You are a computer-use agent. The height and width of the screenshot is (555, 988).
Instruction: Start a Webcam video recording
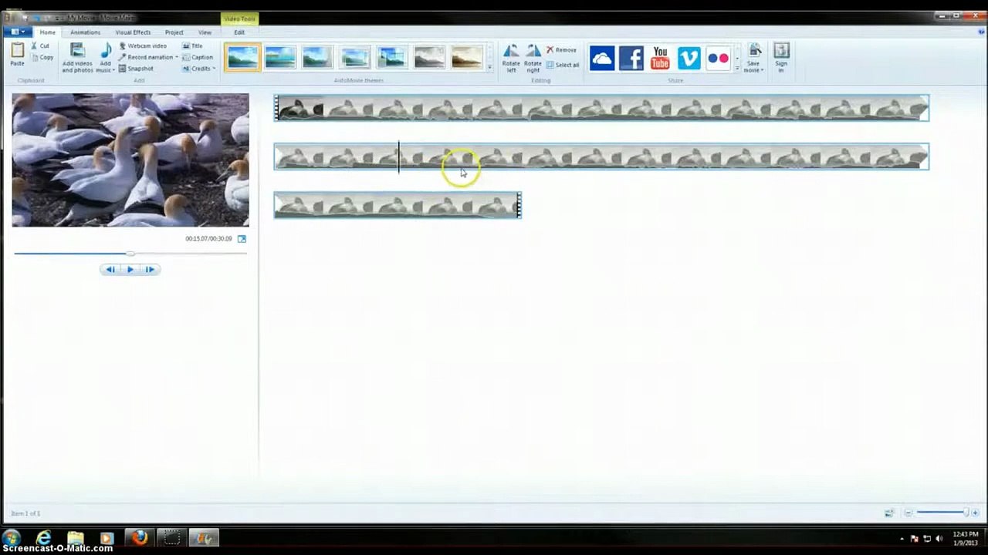click(143, 46)
